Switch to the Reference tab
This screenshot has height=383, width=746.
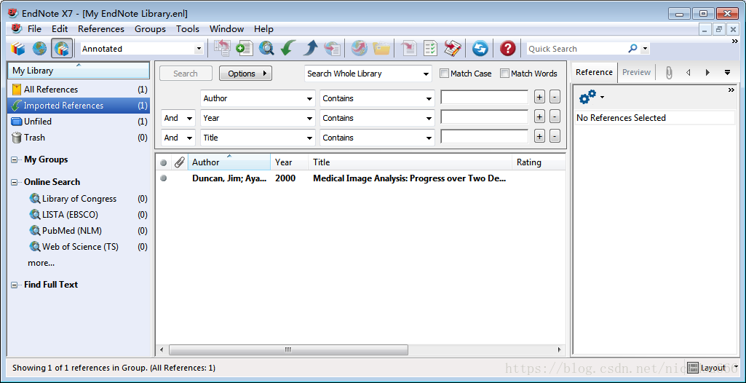coord(594,72)
